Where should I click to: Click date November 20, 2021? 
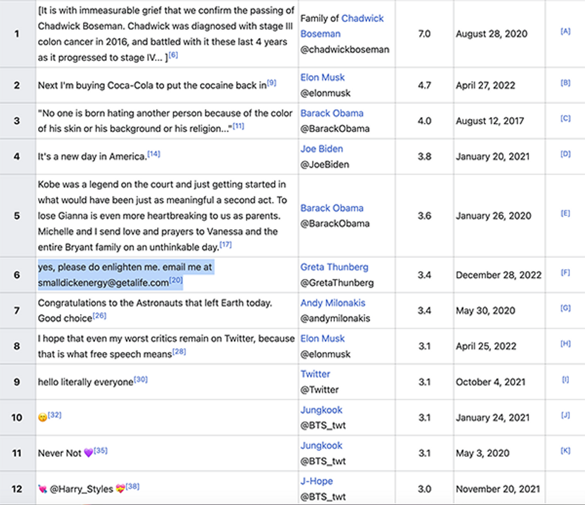click(498, 489)
